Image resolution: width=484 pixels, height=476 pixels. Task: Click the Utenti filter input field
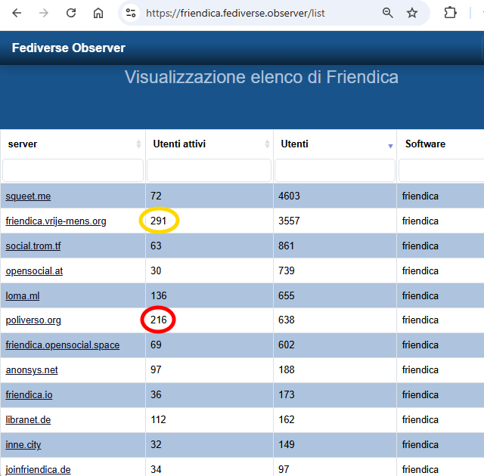point(334,170)
